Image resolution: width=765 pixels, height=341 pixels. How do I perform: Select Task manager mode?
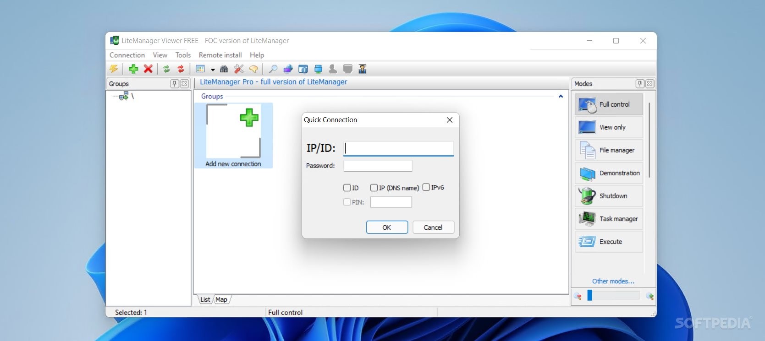tap(609, 219)
